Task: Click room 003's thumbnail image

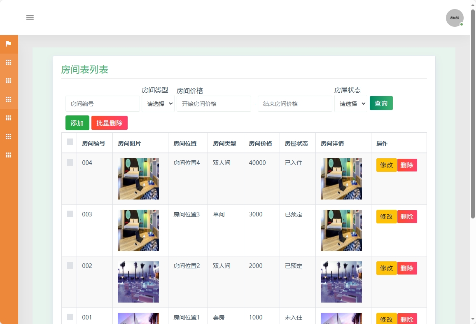Action: coord(138,230)
